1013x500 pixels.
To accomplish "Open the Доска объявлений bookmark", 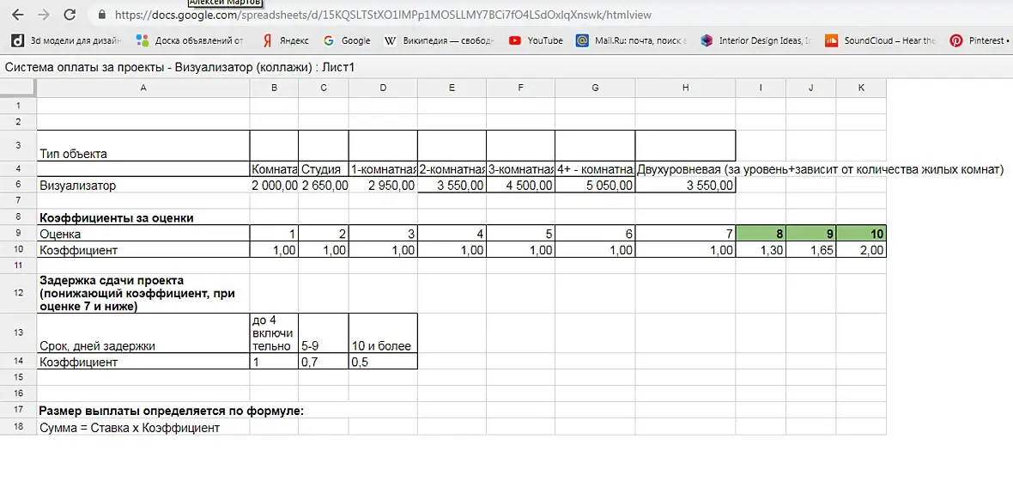I will [x=190, y=40].
